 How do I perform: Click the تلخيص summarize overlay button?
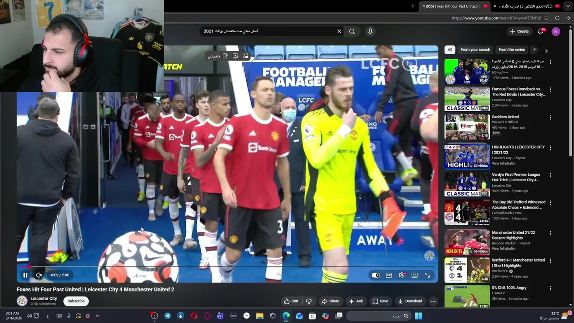click(x=217, y=56)
